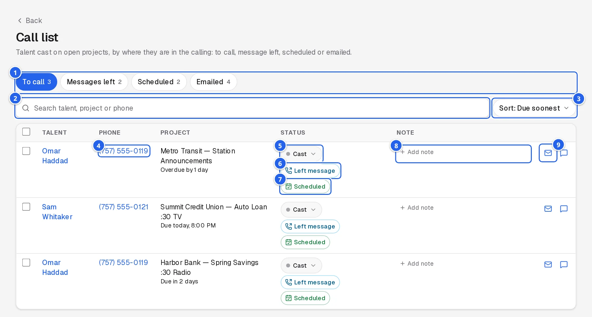The height and width of the screenshot is (317, 592).
Task: Click the 'Harbor Bank — Spring Savings :30 Radio' text
Action: tap(210, 268)
